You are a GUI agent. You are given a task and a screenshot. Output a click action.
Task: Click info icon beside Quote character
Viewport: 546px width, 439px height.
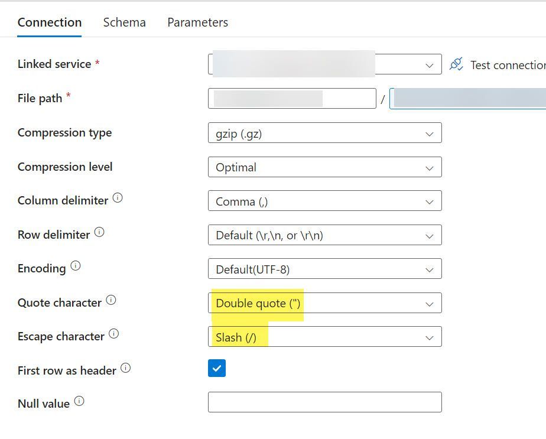[111, 300]
